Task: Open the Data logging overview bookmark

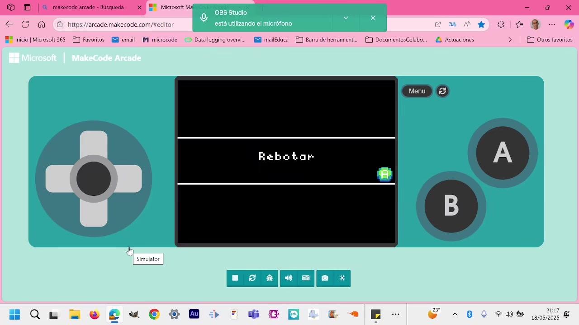Action: click(215, 40)
